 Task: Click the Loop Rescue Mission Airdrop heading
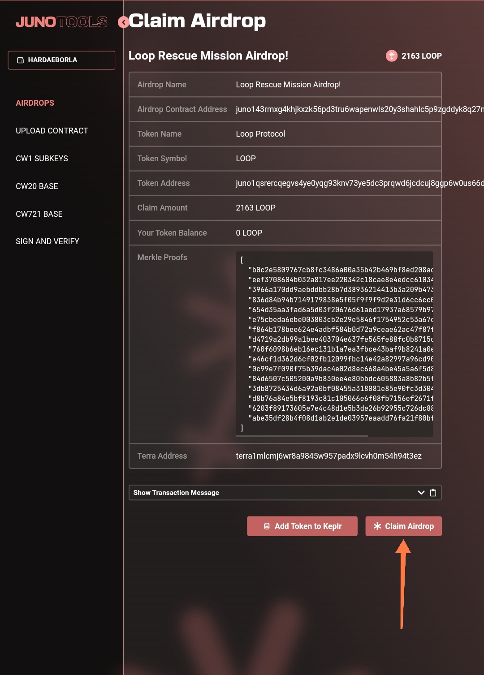tap(208, 56)
